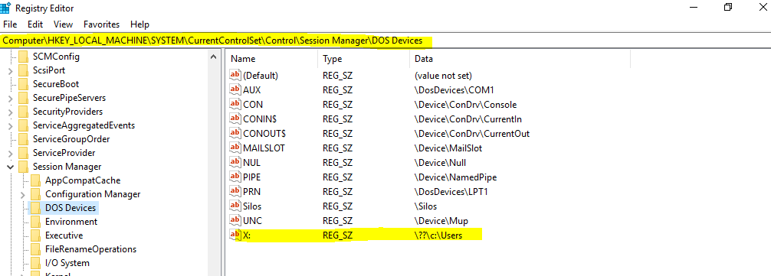Click the Data column header
The height and width of the screenshot is (276, 771).
pos(520,59)
